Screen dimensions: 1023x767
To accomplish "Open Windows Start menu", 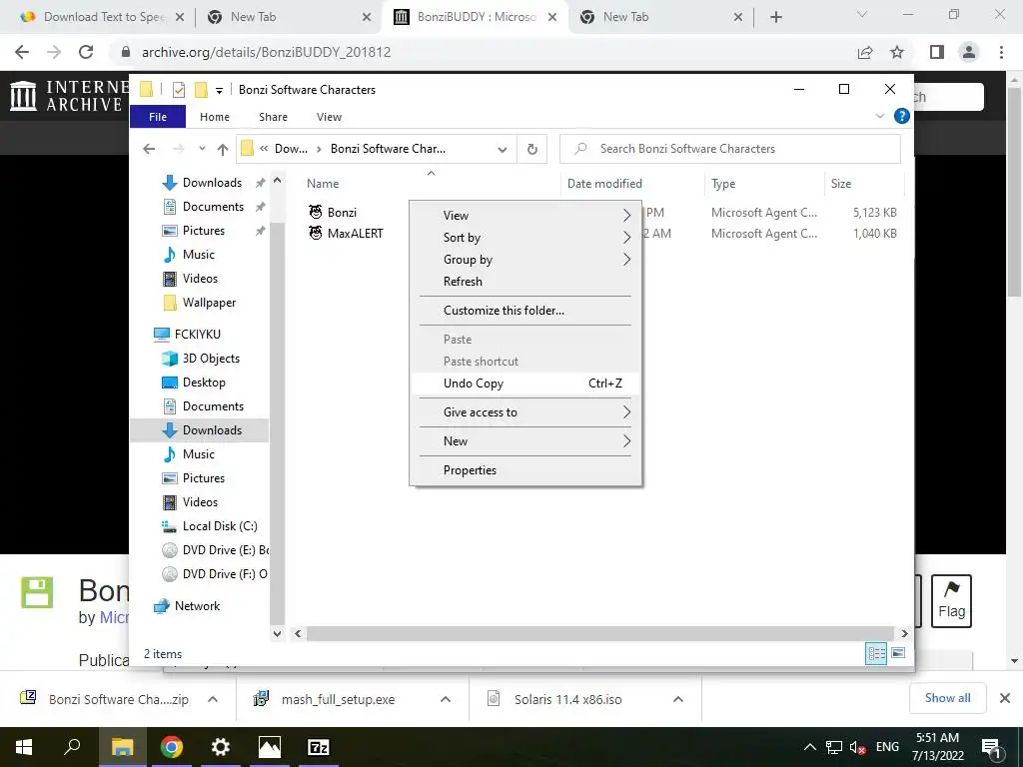I will point(24,747).
